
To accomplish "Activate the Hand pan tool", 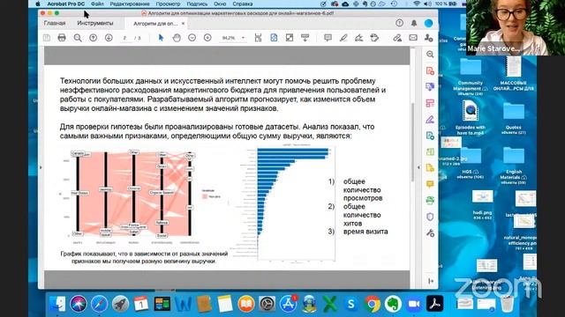I will [177, 38].
